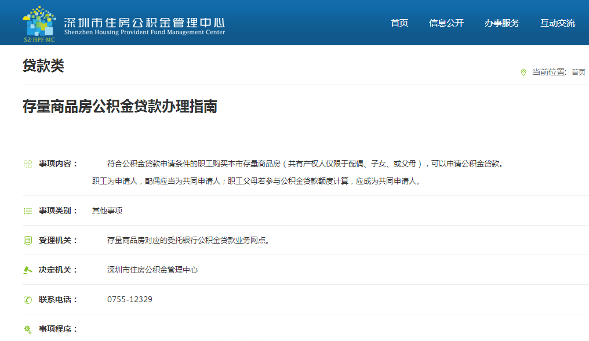Click the 深圳市住房公积金管理中心 site title
589x341 pixels.
[144, 23]
